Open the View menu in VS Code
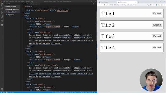The image size is (166, 93). click(16, 1)
